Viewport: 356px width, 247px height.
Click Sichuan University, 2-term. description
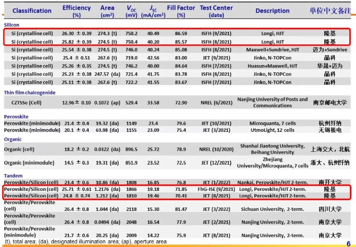coord(273,209)
